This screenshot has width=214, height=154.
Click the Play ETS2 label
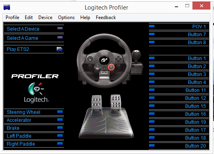[x=18, y=49]
